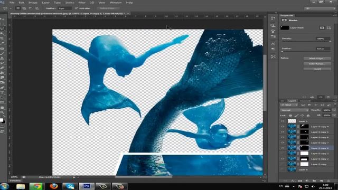The height and width of the screenshot is (190, 338).
Task: Select the Clone Stamp tool
Action: point(2,59)
